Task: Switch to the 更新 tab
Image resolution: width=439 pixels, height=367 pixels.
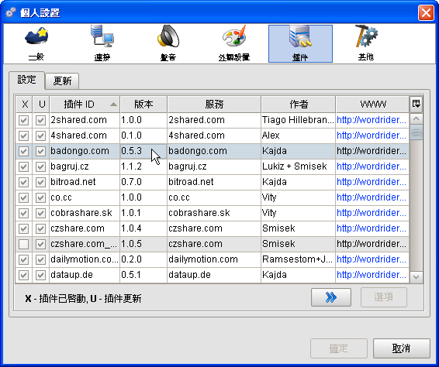Action: (62, 81)
